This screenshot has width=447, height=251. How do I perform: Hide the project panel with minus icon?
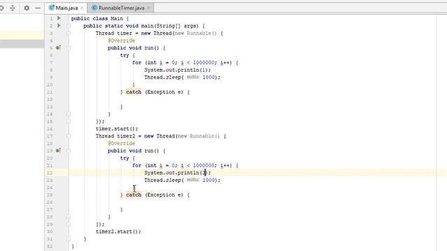(x=38, y=8)
